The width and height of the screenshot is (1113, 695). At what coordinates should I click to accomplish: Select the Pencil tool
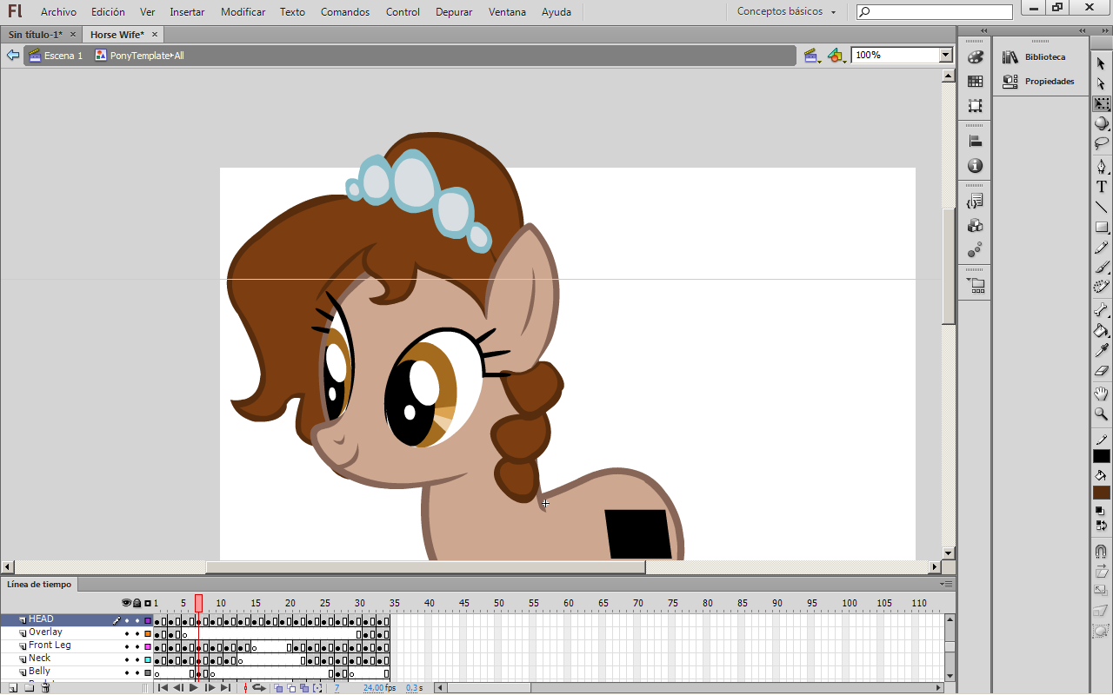pos(1101,248)
